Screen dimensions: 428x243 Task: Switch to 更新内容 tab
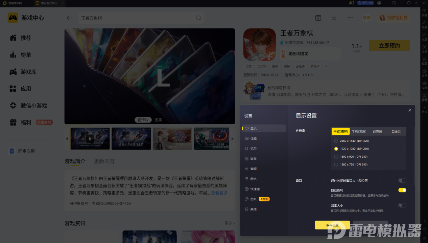104,161
